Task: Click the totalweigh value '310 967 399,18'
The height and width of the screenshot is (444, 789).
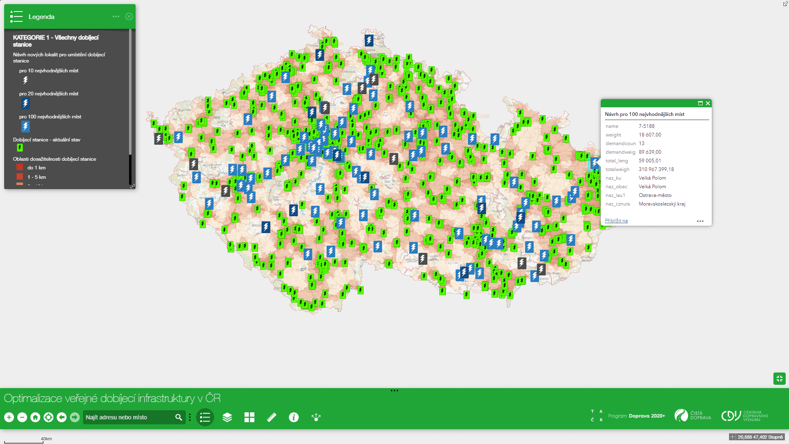Action: [x=656, y=169]
